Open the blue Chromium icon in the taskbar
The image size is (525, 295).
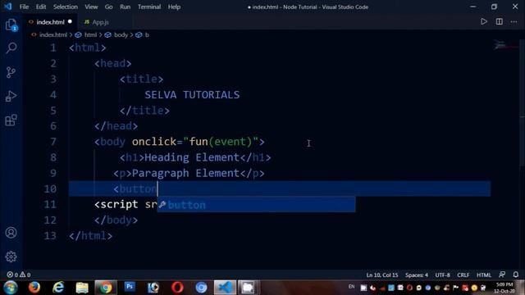(x=201, y=288)
